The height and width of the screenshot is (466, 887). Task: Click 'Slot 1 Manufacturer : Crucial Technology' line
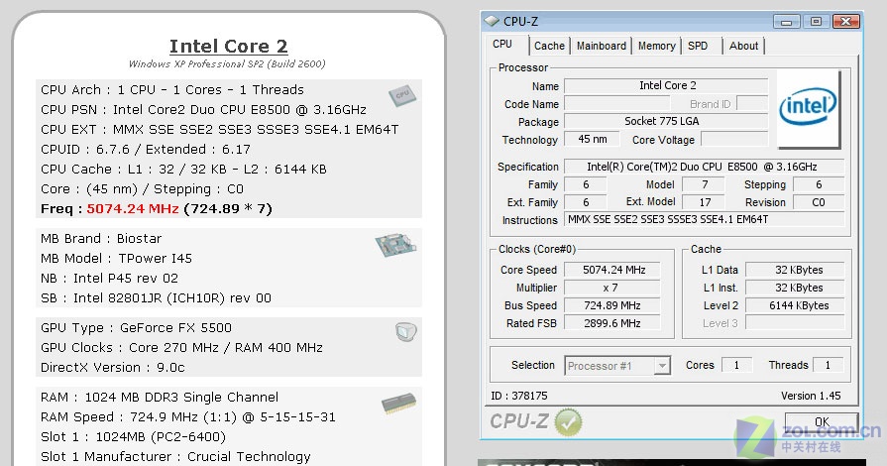[x=176, y=457]
